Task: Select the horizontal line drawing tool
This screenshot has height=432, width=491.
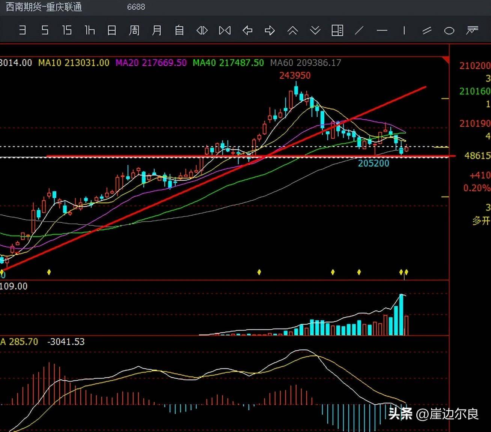Action: [x=382, y=30]
